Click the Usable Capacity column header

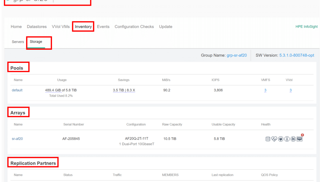223,124
